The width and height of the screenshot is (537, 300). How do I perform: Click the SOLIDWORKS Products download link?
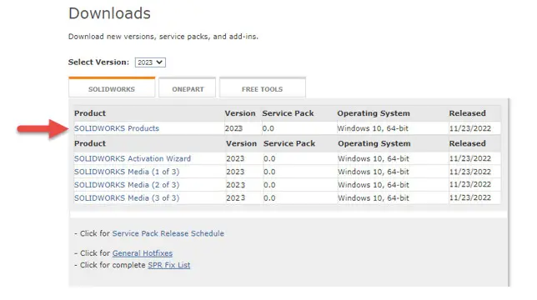click(117, 128)
